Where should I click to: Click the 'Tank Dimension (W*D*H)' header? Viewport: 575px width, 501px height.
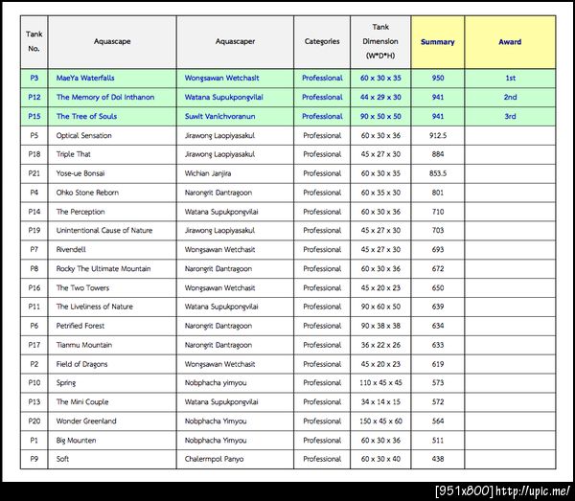point(380,42)
